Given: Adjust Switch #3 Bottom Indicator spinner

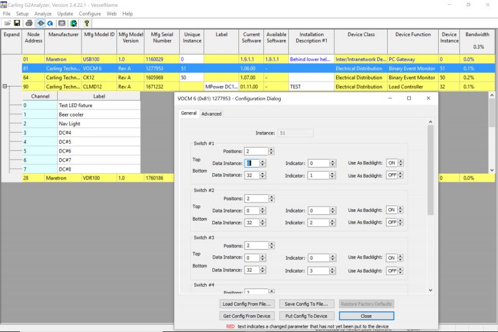Looking at the screenshot, I should click(332, 271).
